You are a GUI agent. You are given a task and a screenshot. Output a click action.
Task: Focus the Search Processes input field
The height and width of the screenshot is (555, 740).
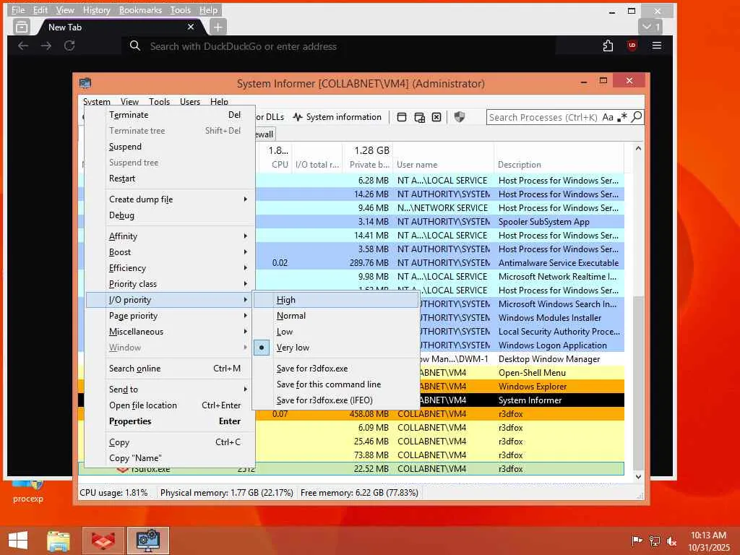click(x=543, y=117)
